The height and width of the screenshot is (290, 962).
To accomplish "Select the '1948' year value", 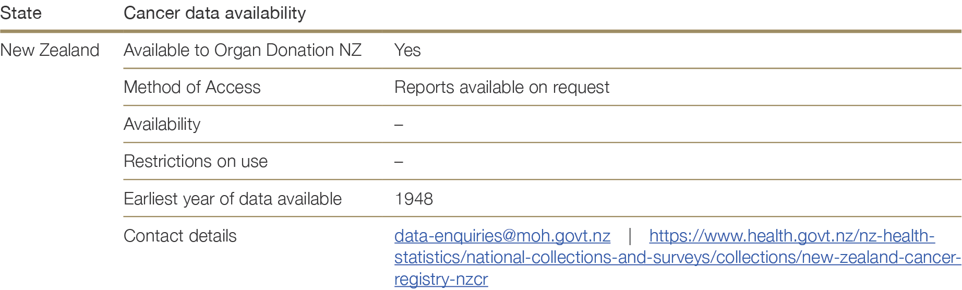I will [x=414, y=199].
